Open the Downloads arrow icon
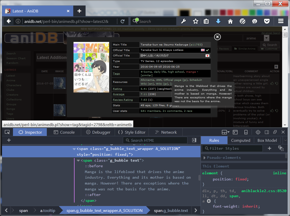The width and height of the screenshot is (290, 216). (x=218, y=21)
